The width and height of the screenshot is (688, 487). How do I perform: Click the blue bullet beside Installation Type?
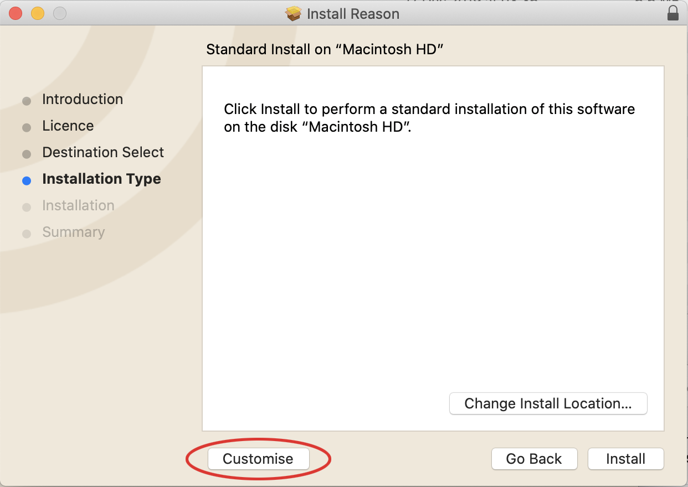coord(27,180)
